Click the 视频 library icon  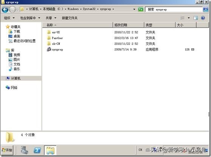click(x=10, y=55)
